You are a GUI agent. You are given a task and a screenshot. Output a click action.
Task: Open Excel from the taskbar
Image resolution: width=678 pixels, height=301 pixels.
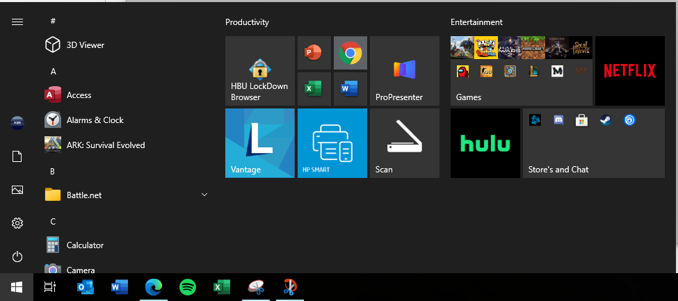222,287
